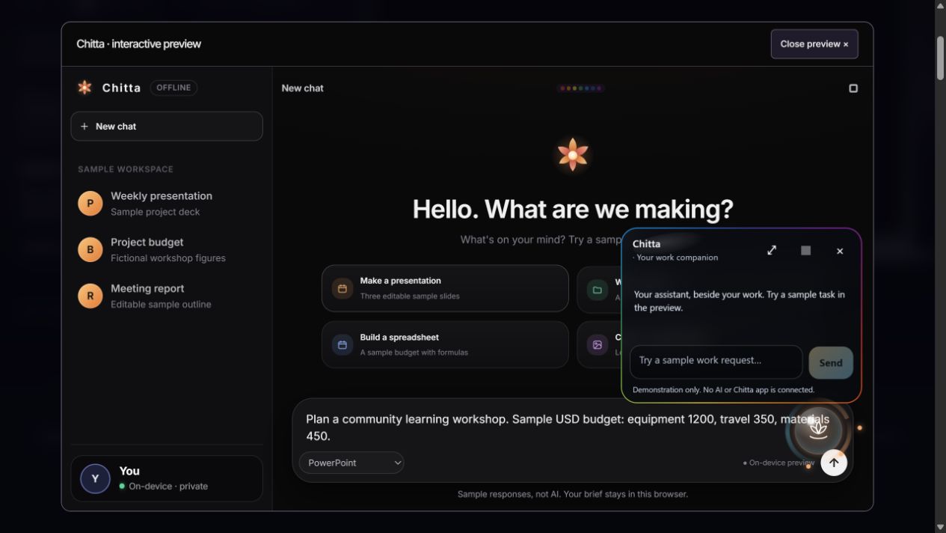This screenshot has width=946, height=533.
Task: Click the On-device · private status text
Action: coord(163,487)
